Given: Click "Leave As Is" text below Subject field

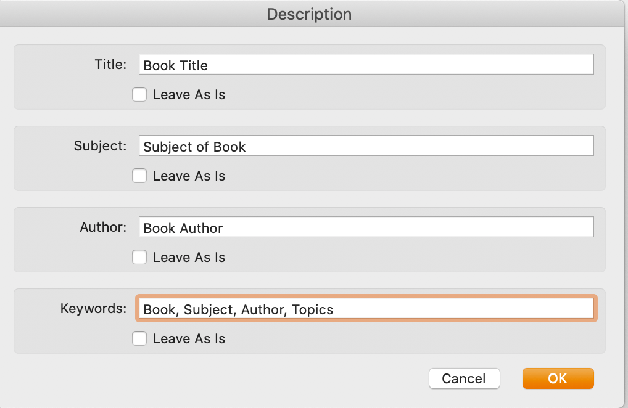Looking at the screenshot, I should (x=189, y=176).
